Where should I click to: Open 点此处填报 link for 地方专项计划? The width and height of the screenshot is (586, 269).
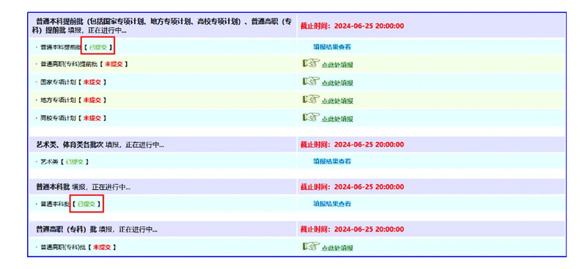pos(337,101)
